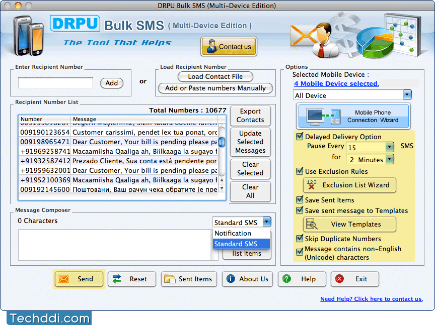Select row with number 009198965471
Image resolution: width=435 pixels, height=325 pixels.
click(118, 142)
